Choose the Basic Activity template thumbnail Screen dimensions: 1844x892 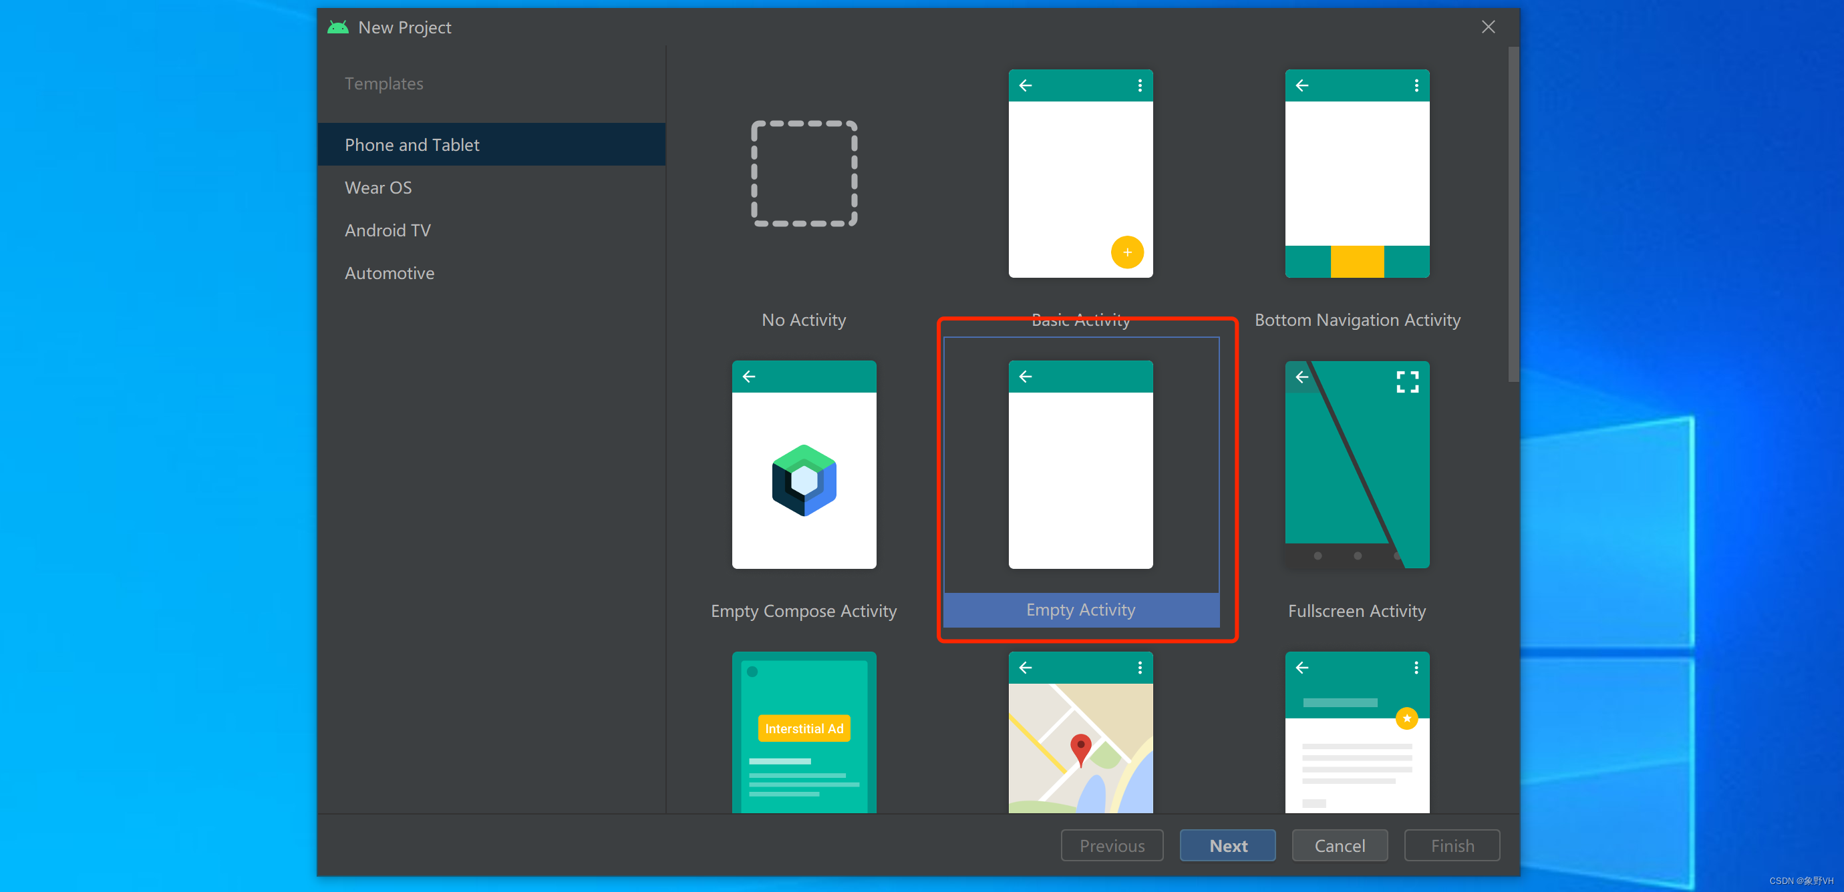1080,174
